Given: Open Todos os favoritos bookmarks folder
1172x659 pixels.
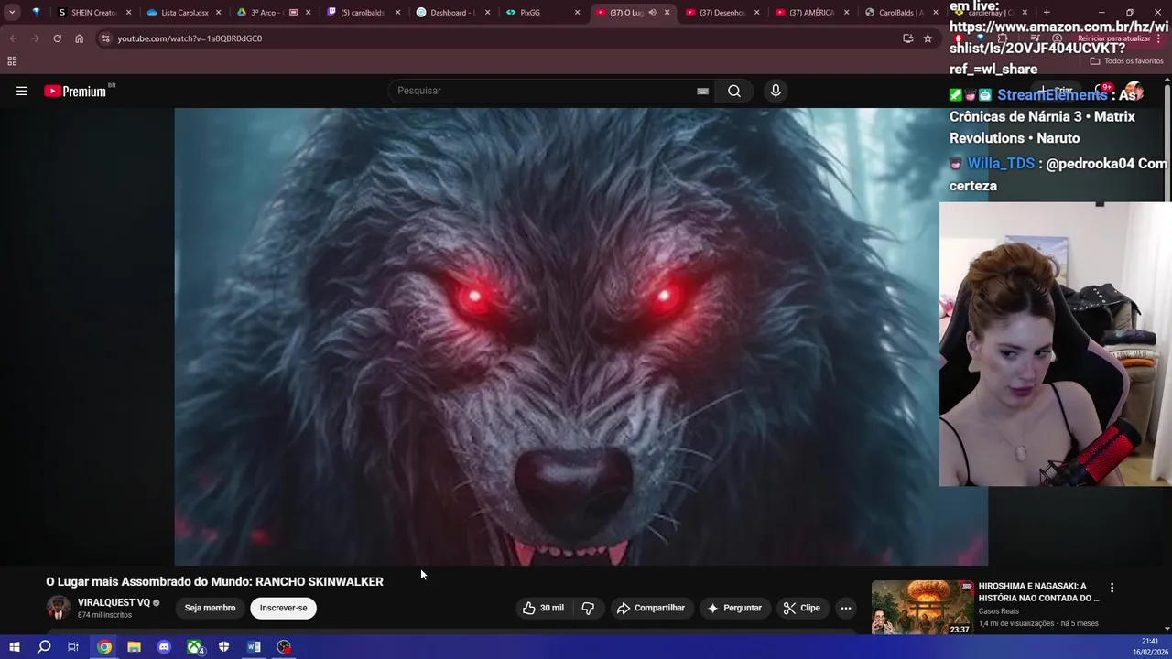Looking at the screenshot, I should click(x=1126, y=61).
